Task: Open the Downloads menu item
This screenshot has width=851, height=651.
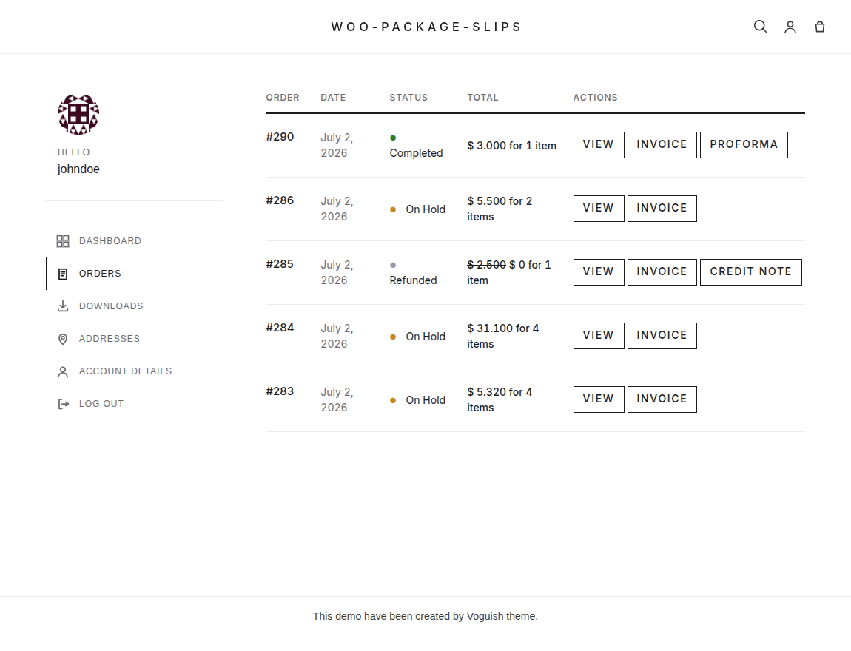Action: [111, 306]
